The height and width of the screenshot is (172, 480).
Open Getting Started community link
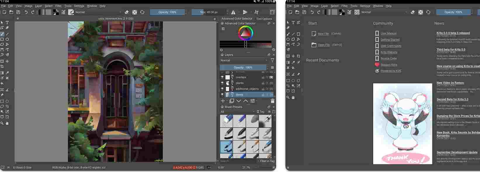coord(390,40)
